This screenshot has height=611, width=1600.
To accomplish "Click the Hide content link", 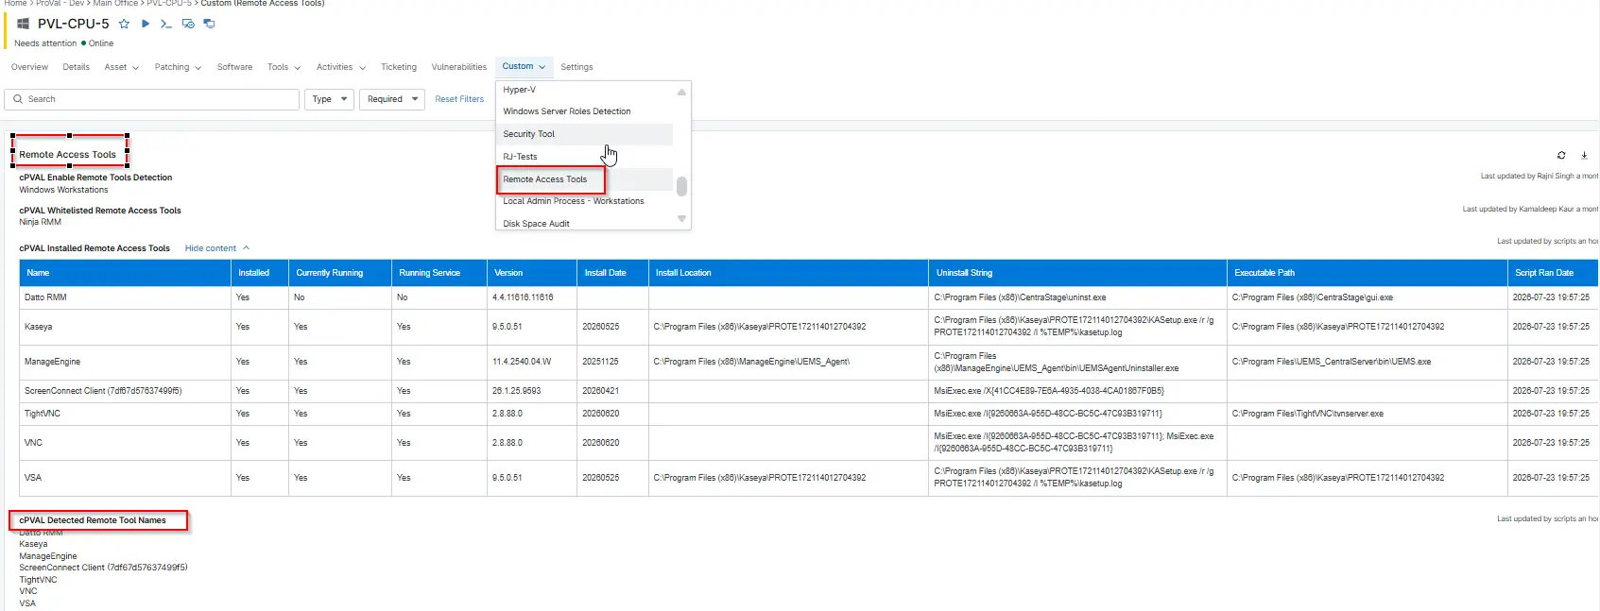I will tap(210, 248).
